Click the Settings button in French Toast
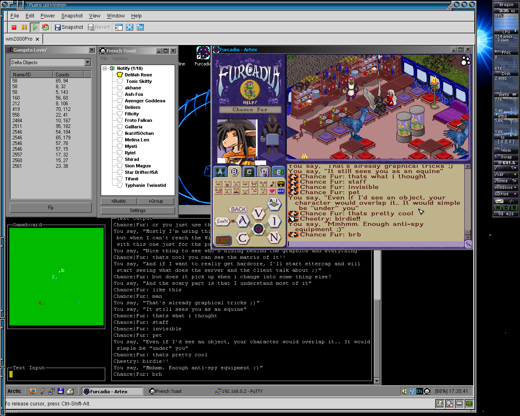The width and height of the screenshot is (520, 416). point(138,210)
